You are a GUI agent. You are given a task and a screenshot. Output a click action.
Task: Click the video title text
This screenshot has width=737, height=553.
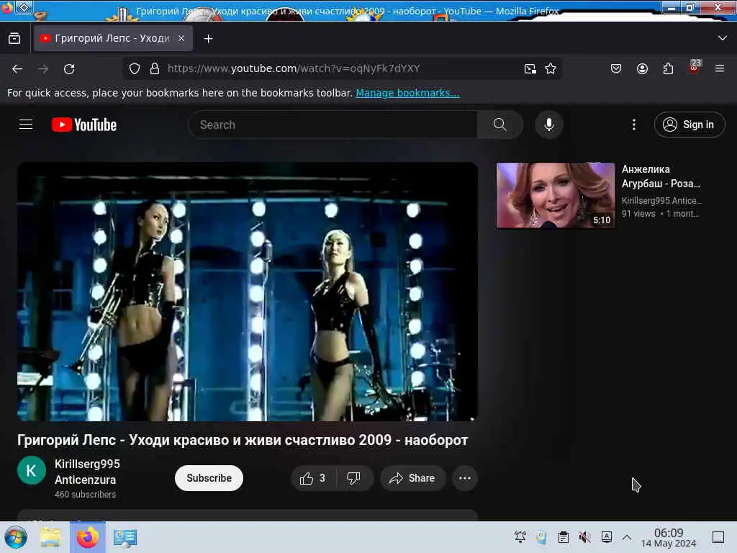tap(243, 440)
